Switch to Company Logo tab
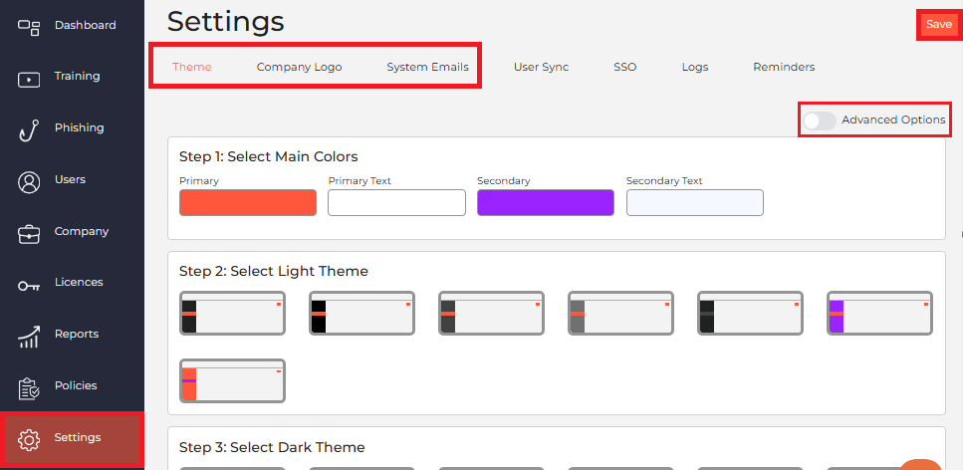This screenshot has width=963, height=470. [299, 67]
